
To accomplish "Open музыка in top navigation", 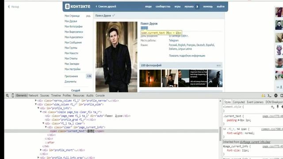I will [x=189, y=7].
